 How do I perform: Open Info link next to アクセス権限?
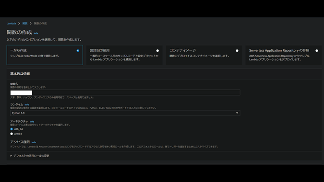point(34,142)
